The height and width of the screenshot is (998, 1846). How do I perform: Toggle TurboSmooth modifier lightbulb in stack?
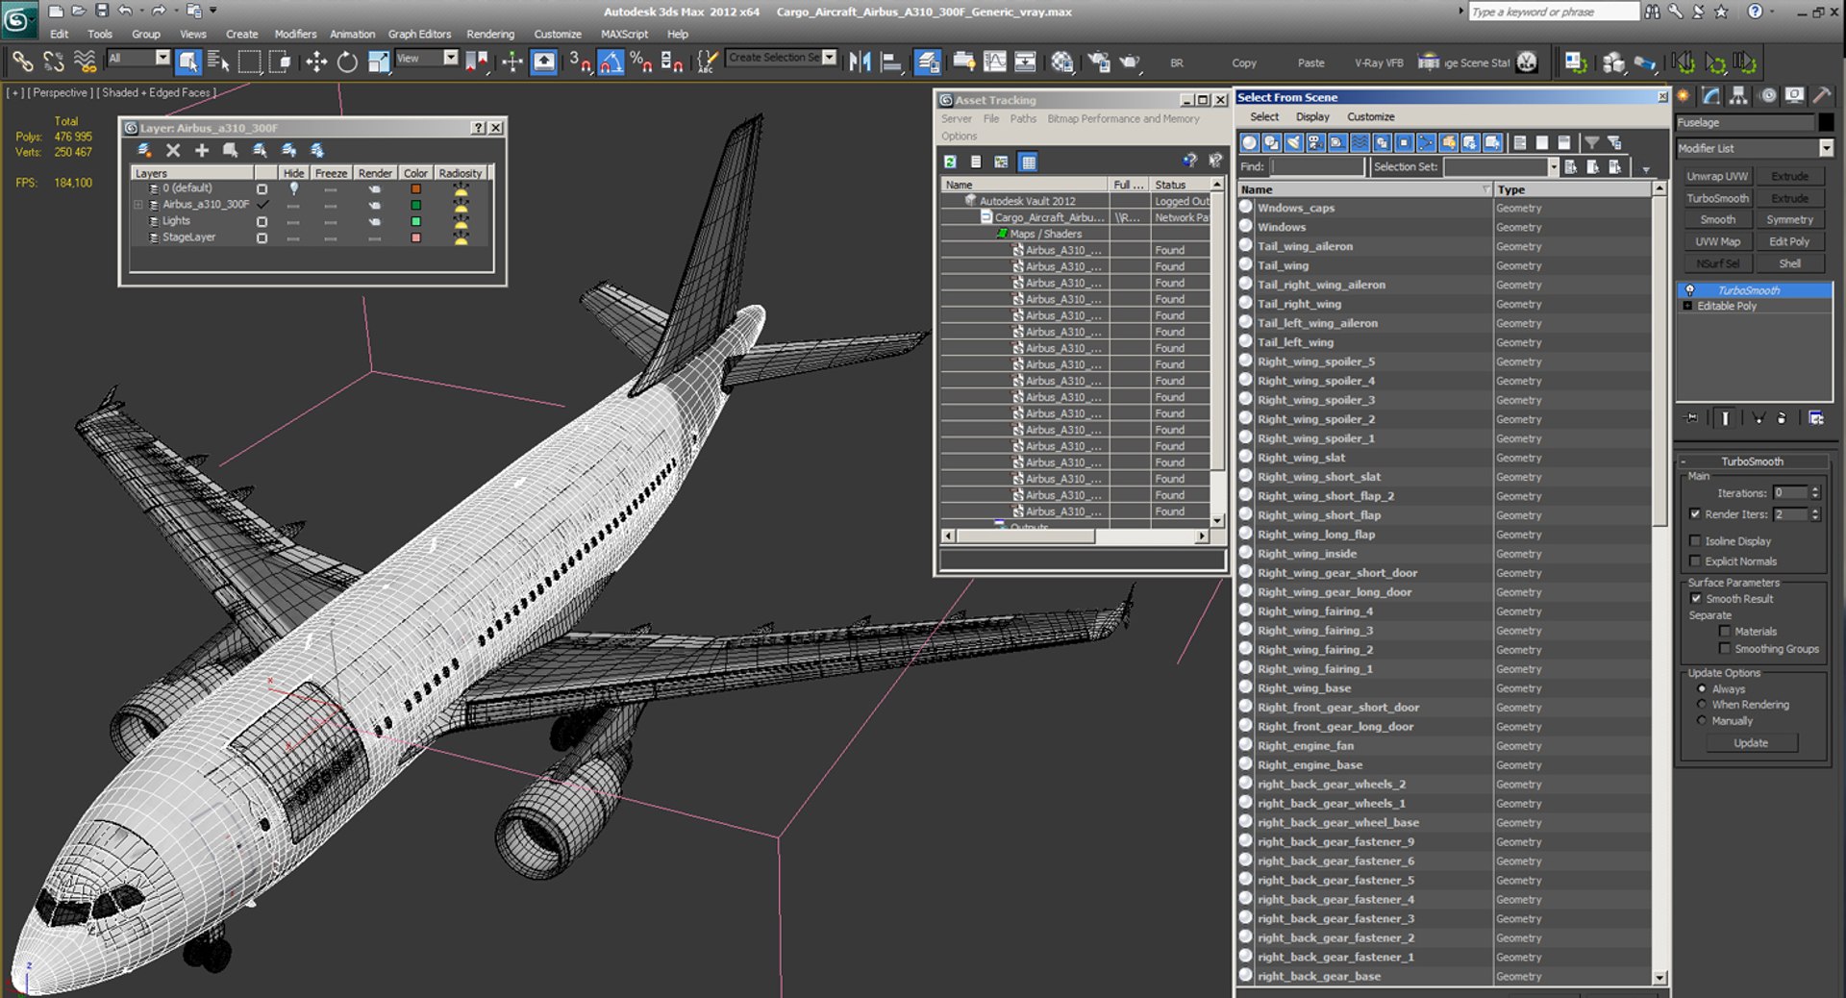coord(1689,290)
